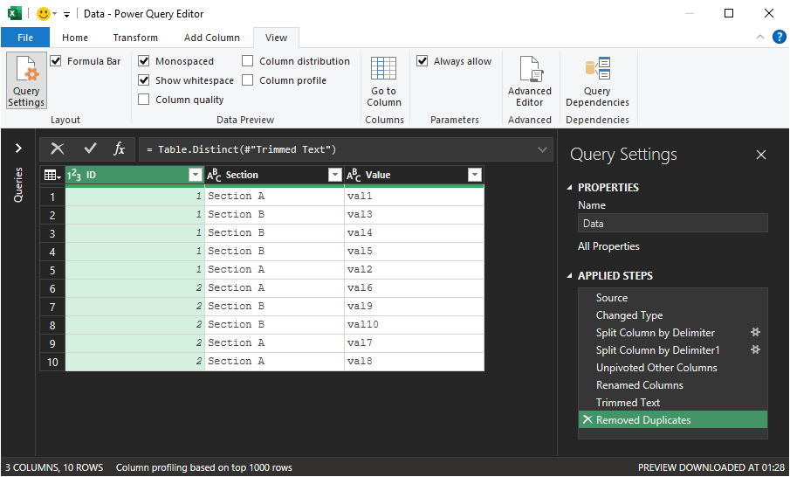790x477 pixels.
Task: Show the Query Dependencies view
Action: tap(597, 80)
